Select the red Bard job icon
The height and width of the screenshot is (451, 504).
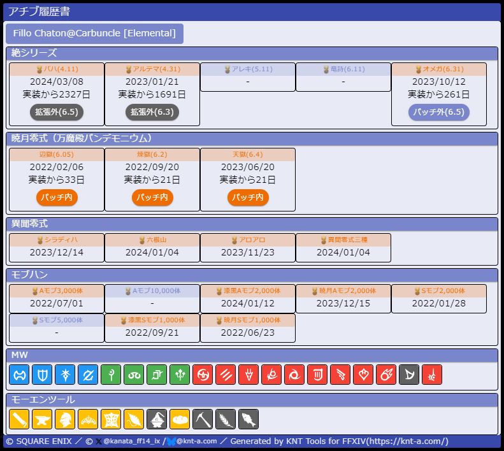tap(317, 375)
